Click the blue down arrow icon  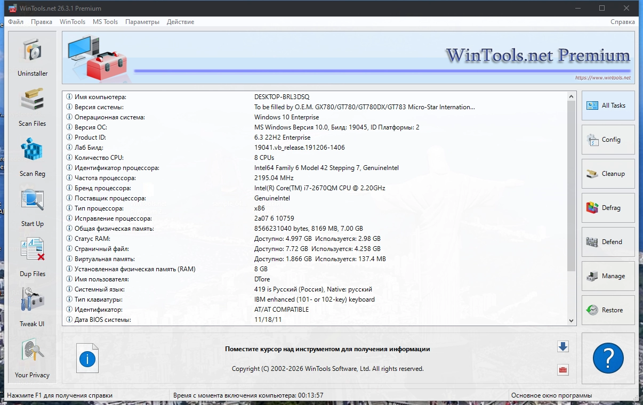click(562, 347)
